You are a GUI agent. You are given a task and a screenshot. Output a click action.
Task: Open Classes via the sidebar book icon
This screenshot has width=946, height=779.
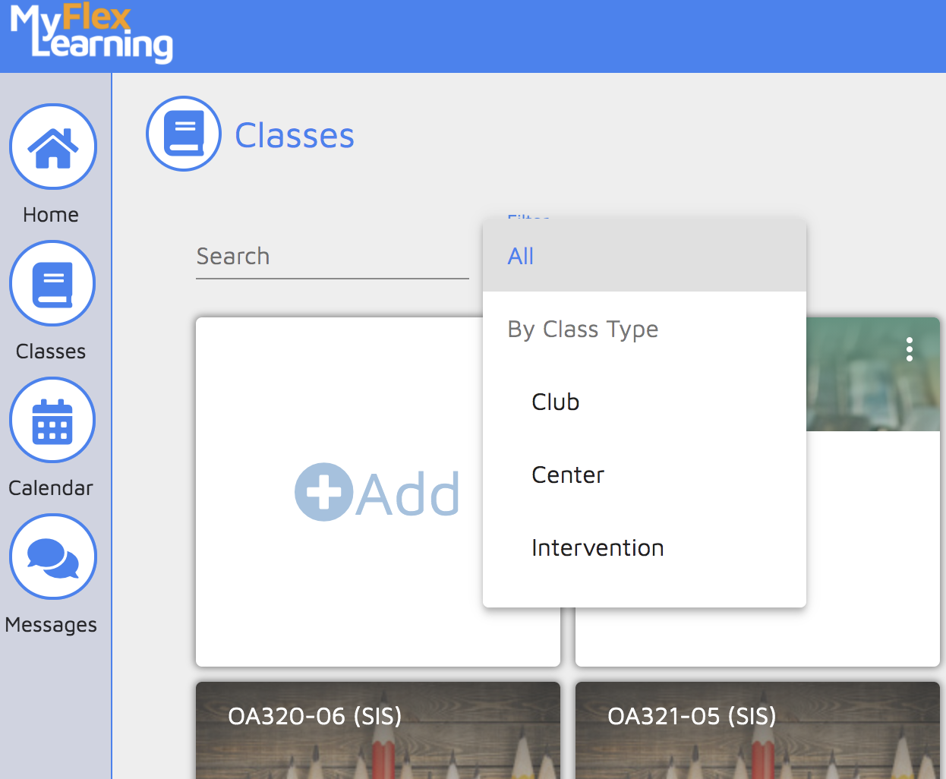point(52,284)
